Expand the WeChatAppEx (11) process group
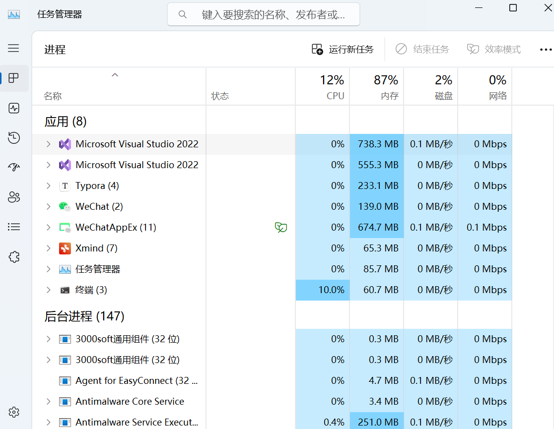 coord(49,227)
